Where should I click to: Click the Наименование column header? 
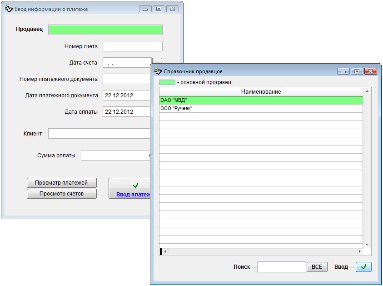tap(261, 92)
